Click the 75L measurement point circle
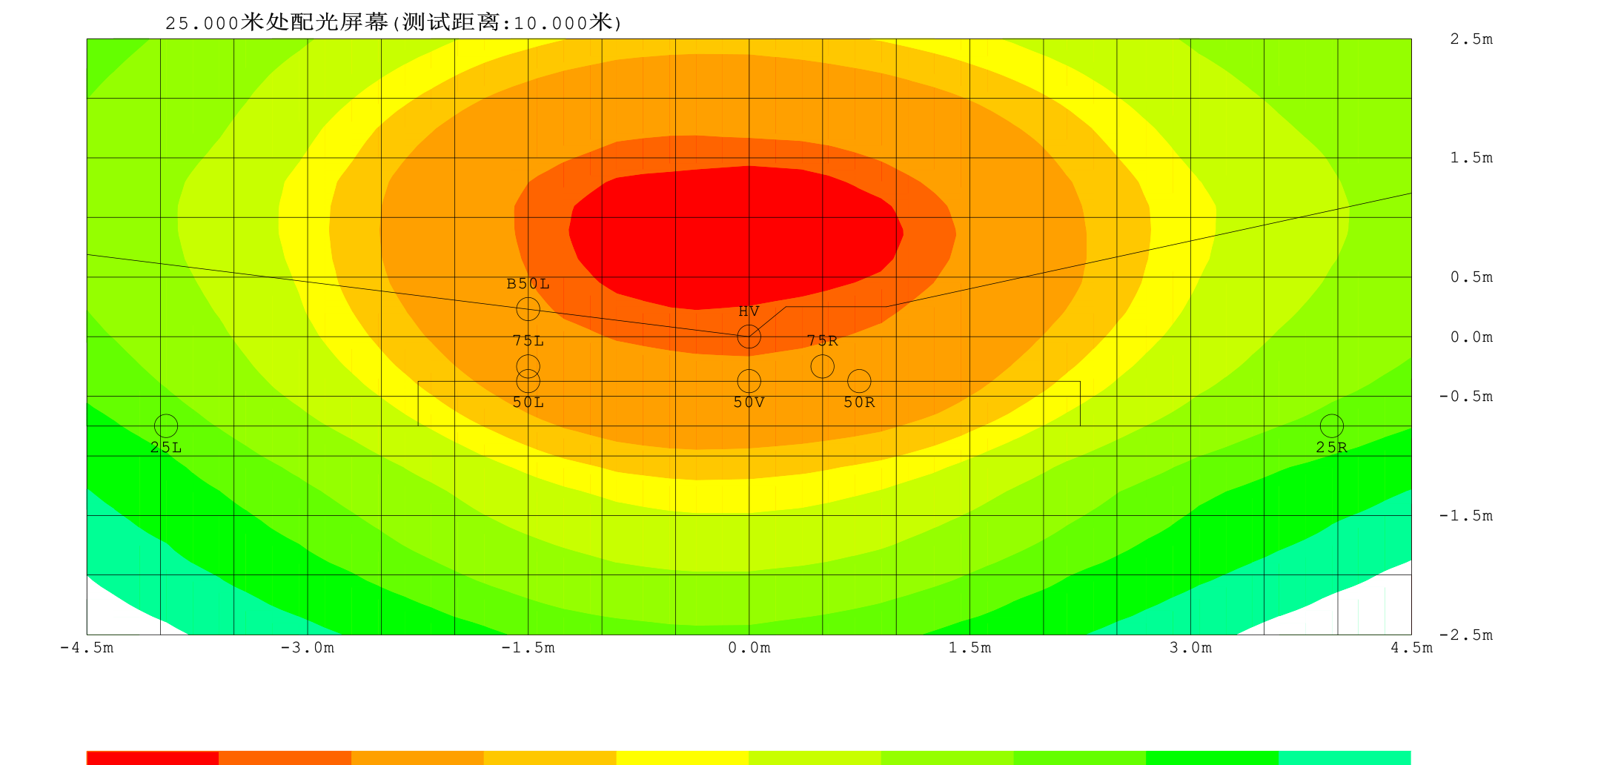The width and height of the screenshot is (1621, 765). (x=528, y=366)
